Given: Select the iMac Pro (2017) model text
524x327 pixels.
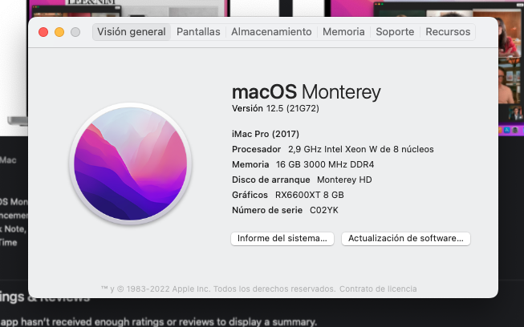Looking at the screenshot, I should tap(266, 134).
